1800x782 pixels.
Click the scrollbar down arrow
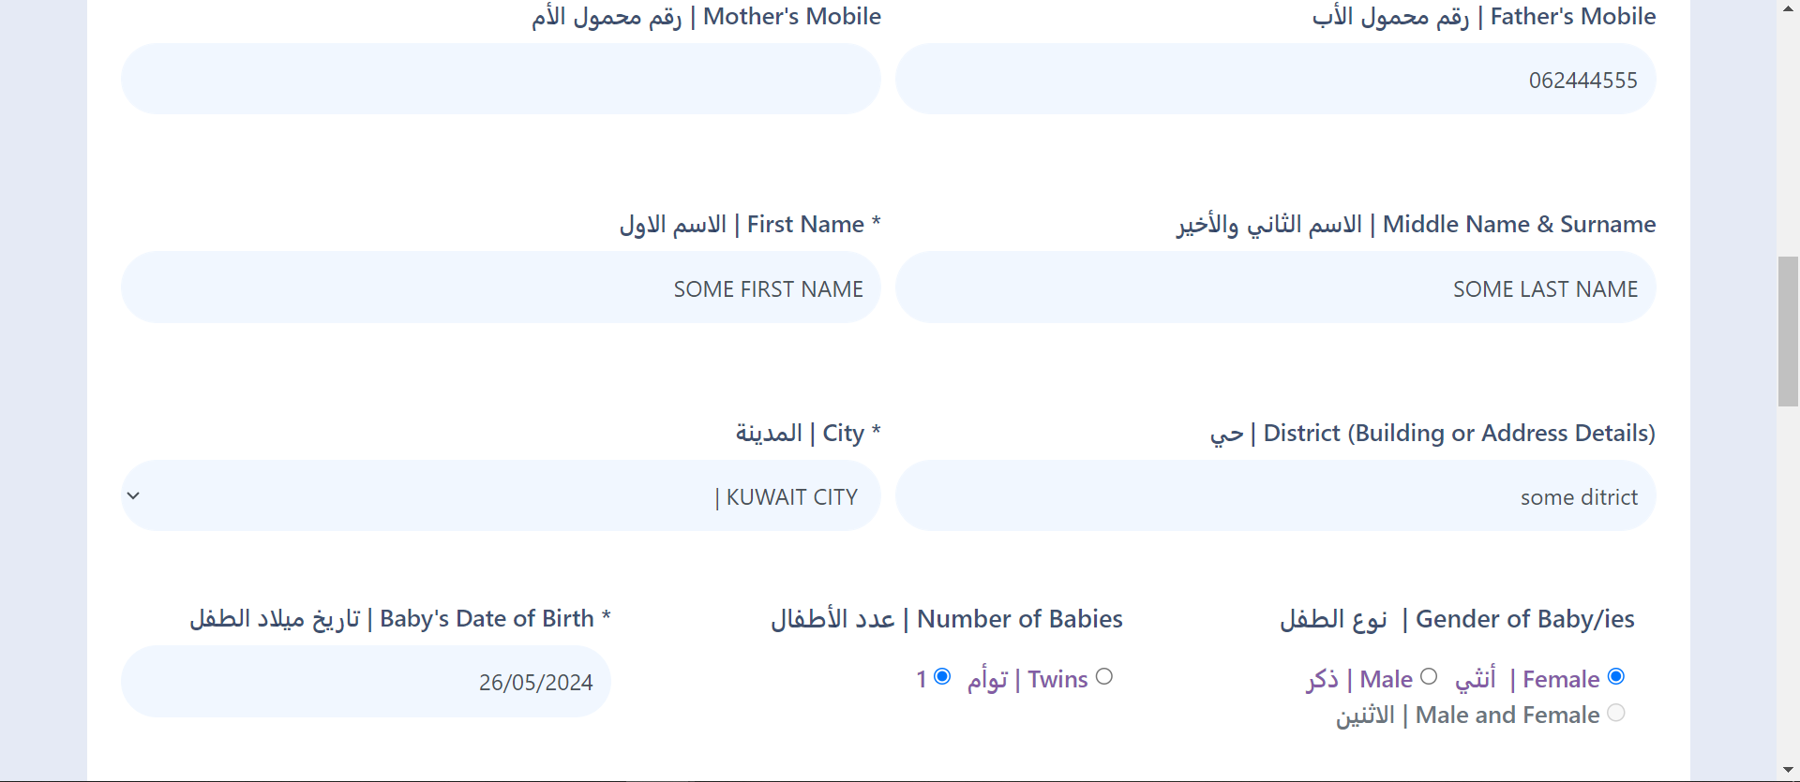1788,771
